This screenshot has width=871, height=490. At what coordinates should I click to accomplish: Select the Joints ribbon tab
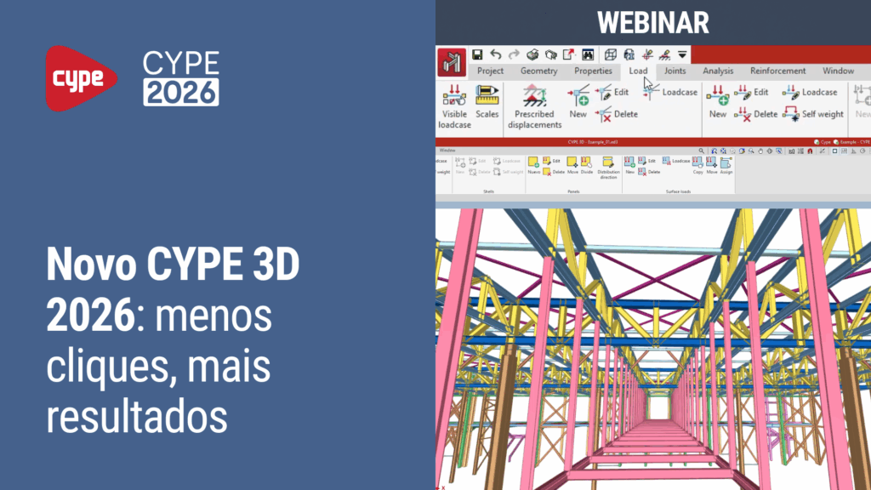675,71
